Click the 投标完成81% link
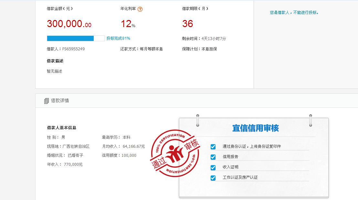 [118, 38]
